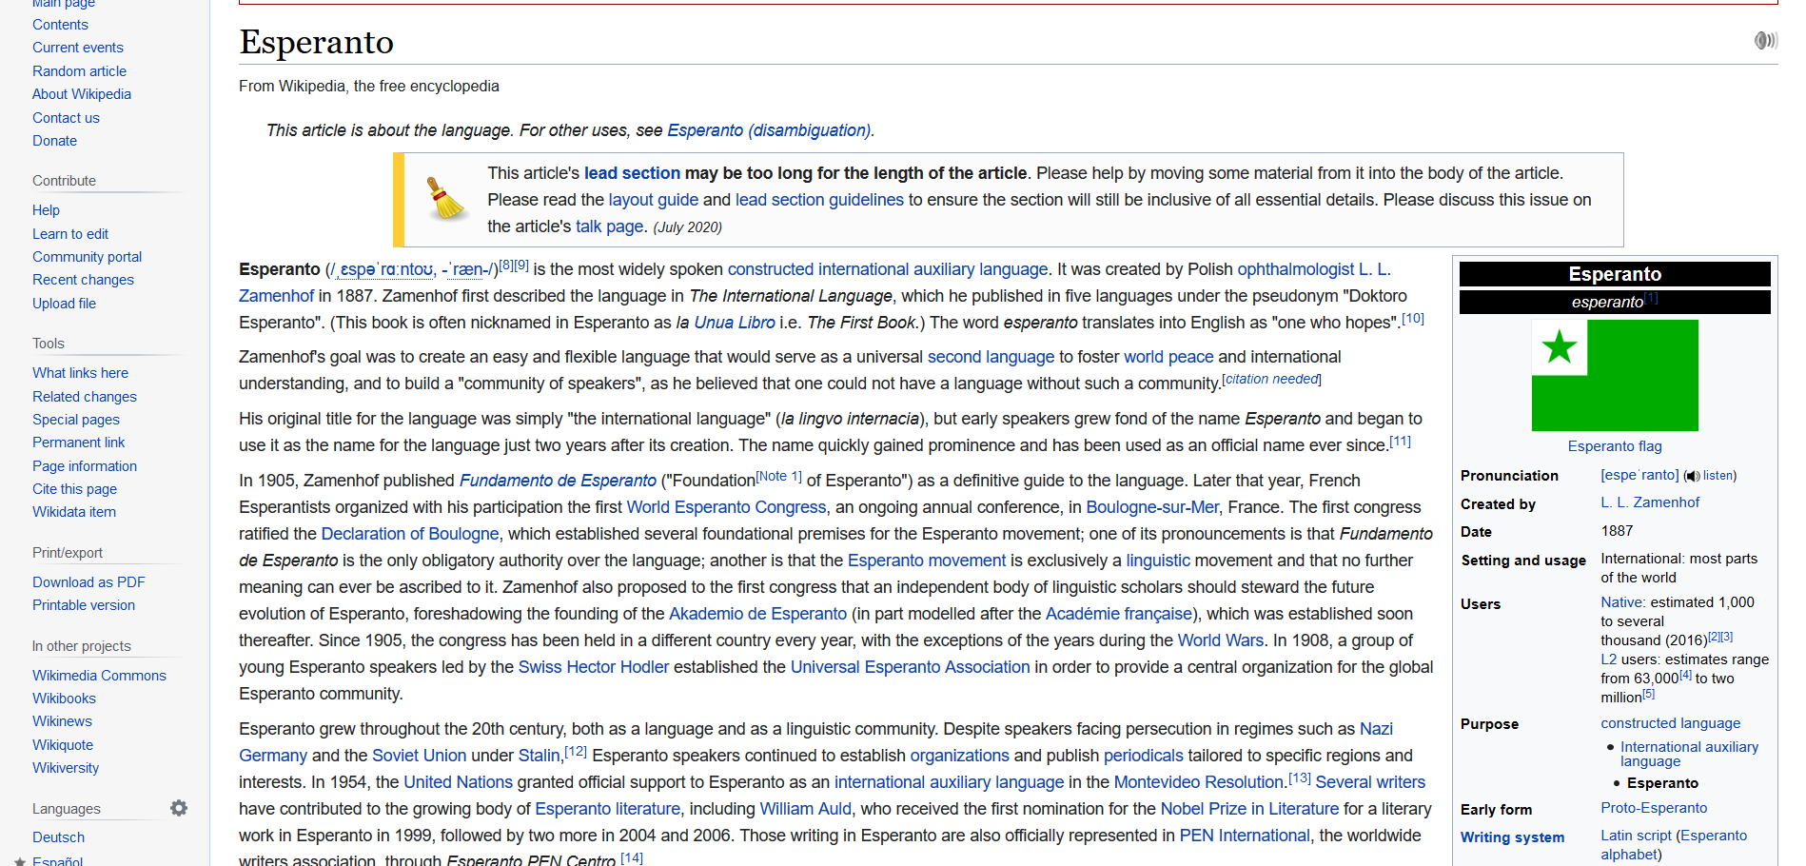Click Contact us in sidebar
This screenshot has height=866, width=1806.
pos(66,118)
